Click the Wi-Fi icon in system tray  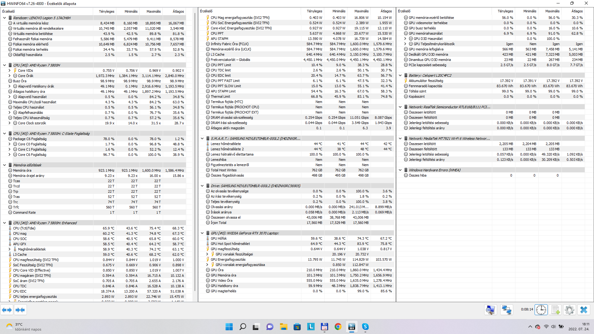(x=546, y=327)
